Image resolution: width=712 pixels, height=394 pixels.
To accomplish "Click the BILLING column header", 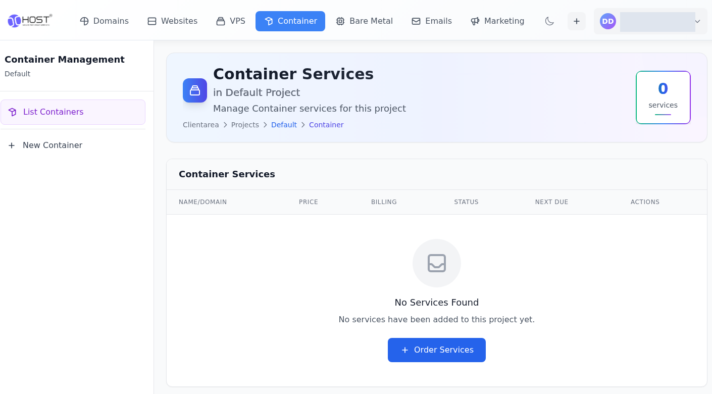I will tap(384, 202).
